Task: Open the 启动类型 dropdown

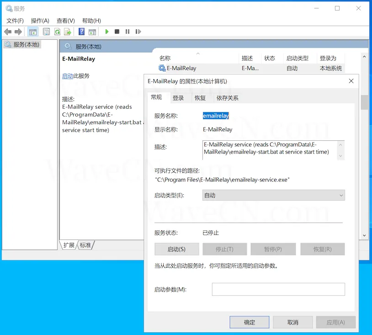Action: pyautogui.click(x=274, y=195)
